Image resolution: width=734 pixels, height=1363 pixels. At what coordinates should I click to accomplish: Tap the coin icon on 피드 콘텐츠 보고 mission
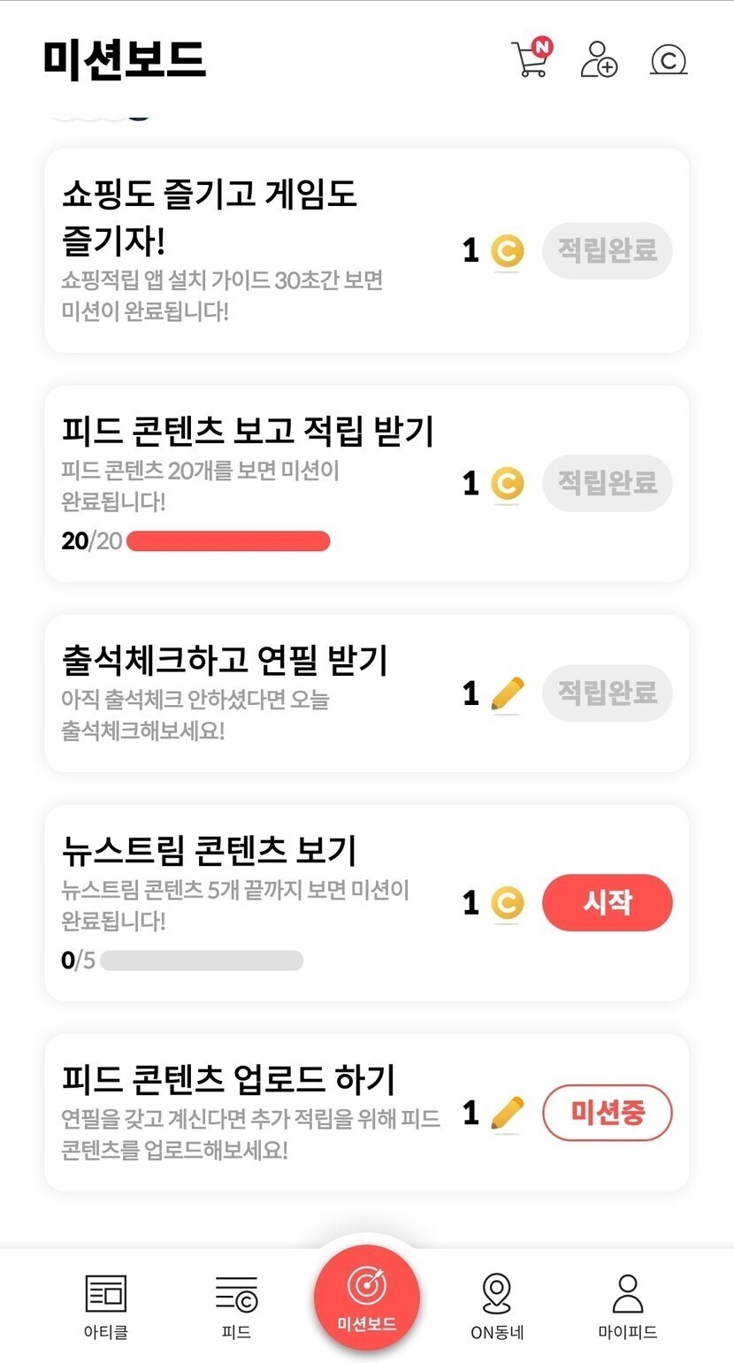(507, 483)
